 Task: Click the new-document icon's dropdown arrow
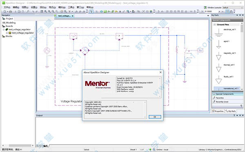point(7,11)
